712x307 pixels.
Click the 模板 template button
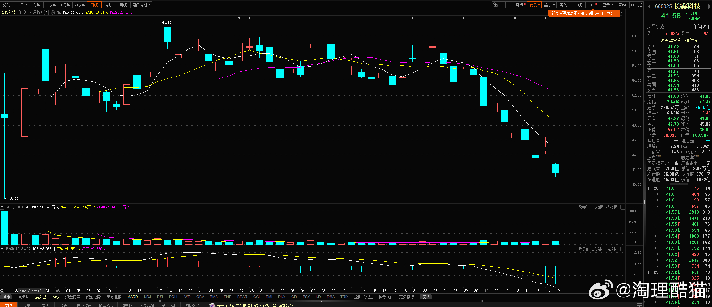(426, 297)
